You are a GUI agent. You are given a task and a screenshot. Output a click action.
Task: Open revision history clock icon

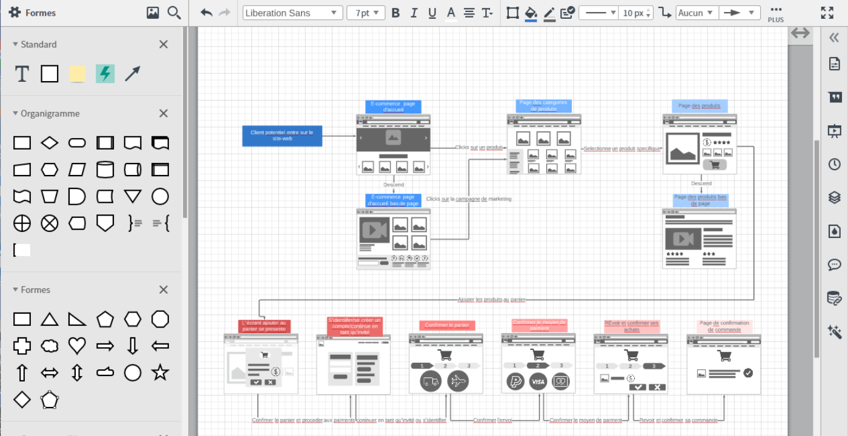coord(834,163)
